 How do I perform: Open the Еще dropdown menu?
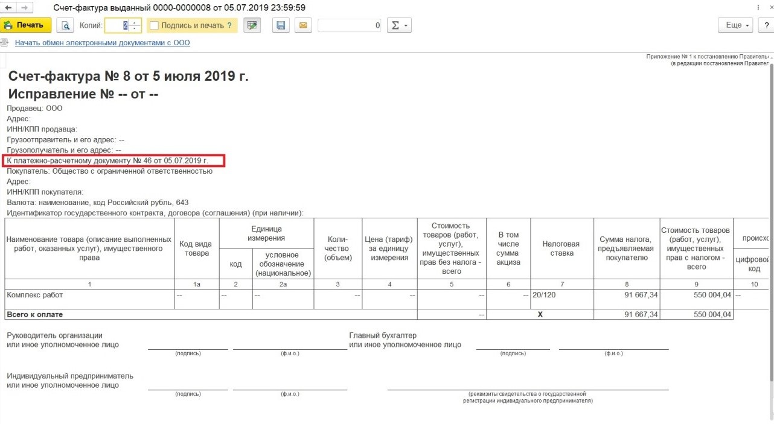[735, 25]
